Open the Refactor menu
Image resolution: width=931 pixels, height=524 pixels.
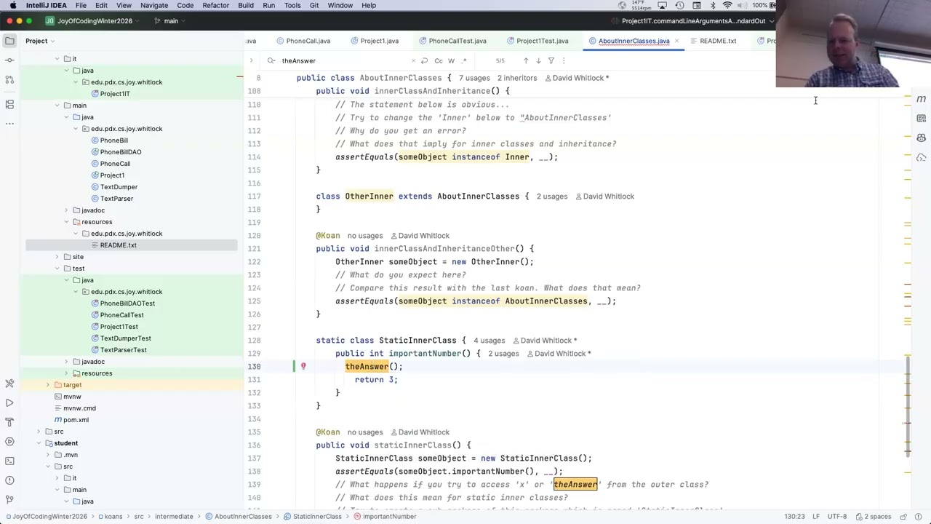point(215,5)
